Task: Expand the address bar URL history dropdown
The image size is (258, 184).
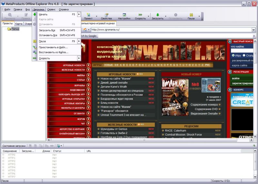Action: [253, 30]
